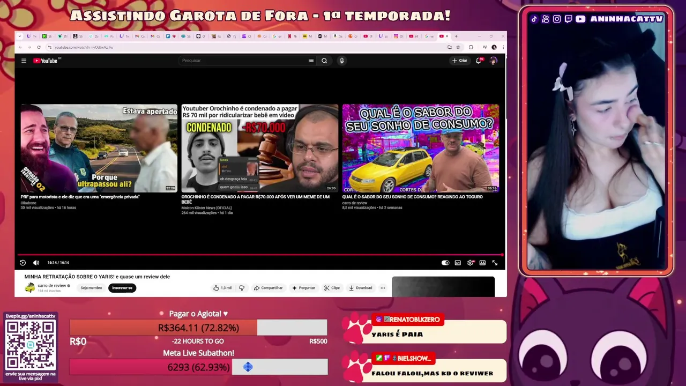Viewport: 686px width, 386px height.
Task: Click the chat message 'YARIS É PAIA'
Action: 397,334
